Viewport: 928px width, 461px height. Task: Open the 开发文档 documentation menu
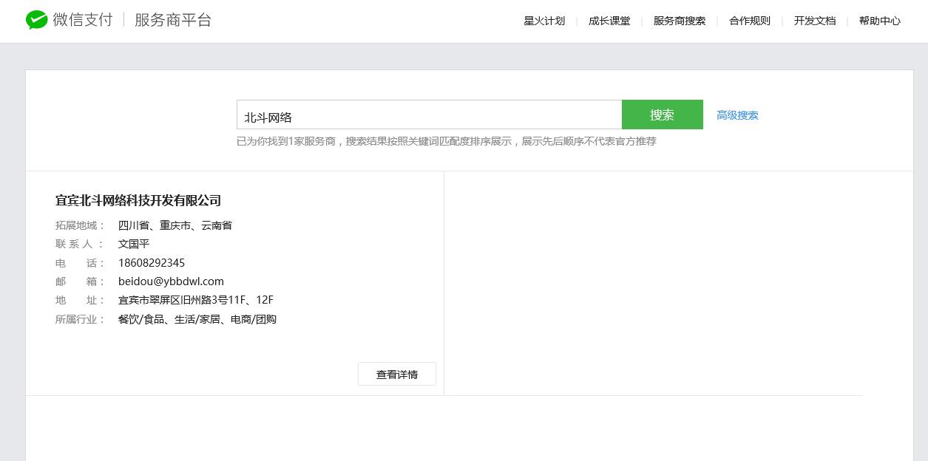(x=814, y=21)
